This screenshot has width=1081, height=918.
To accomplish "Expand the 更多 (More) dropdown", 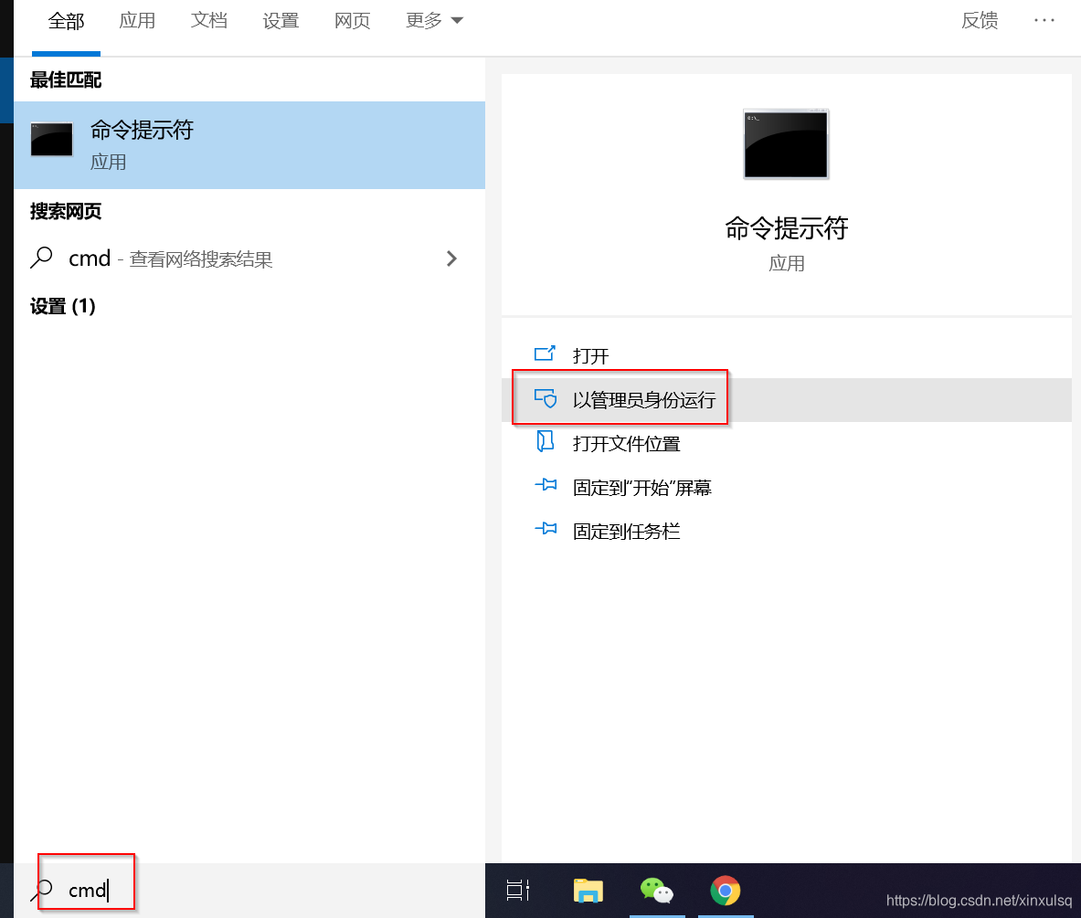I will pyautogui.click(x=435, y=20).
